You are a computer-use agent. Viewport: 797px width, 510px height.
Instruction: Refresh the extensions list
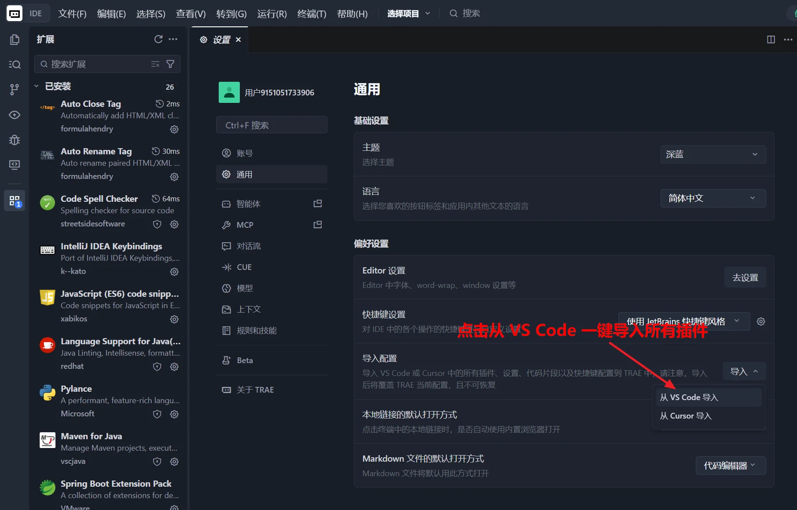pos(158,39)
